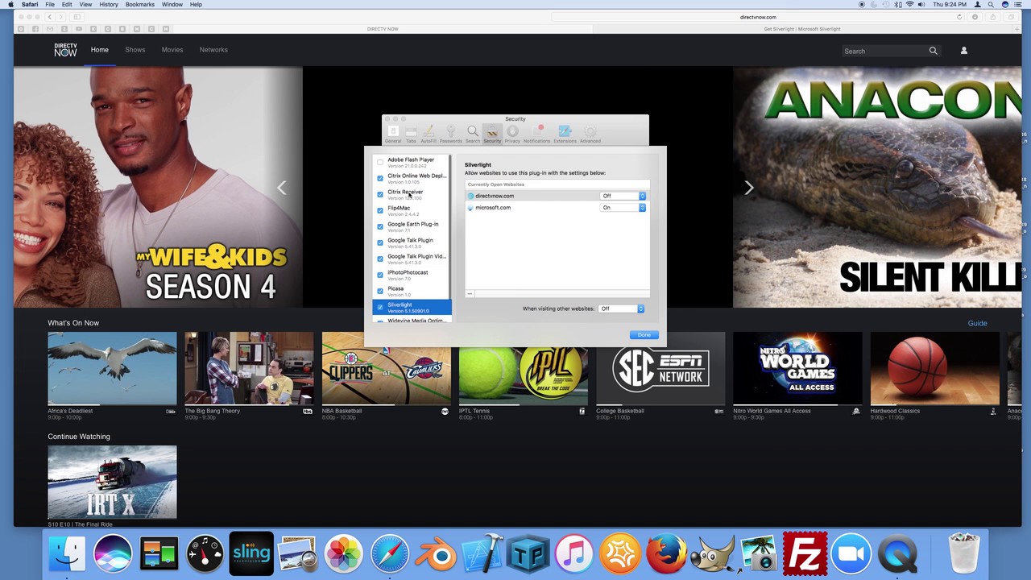The image size is (1031, 580).
Task: Click the directvnow.com address bar
Action: tap(757, 17)
